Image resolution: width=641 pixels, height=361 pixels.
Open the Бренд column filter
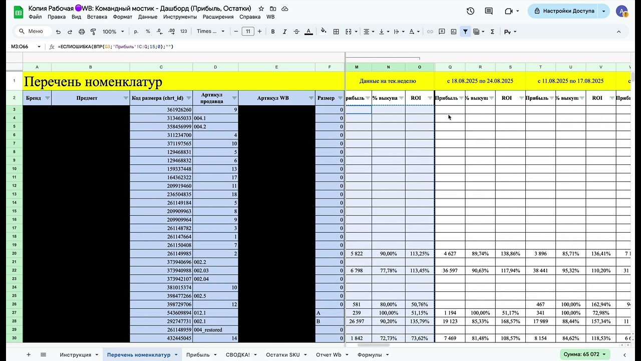[x=48, y=98]
